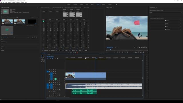Image resolution: width=183 pixels, height=103 pixels.
Task: Click Add Marker in Program Monitor controls
Action: coord(115,52)
